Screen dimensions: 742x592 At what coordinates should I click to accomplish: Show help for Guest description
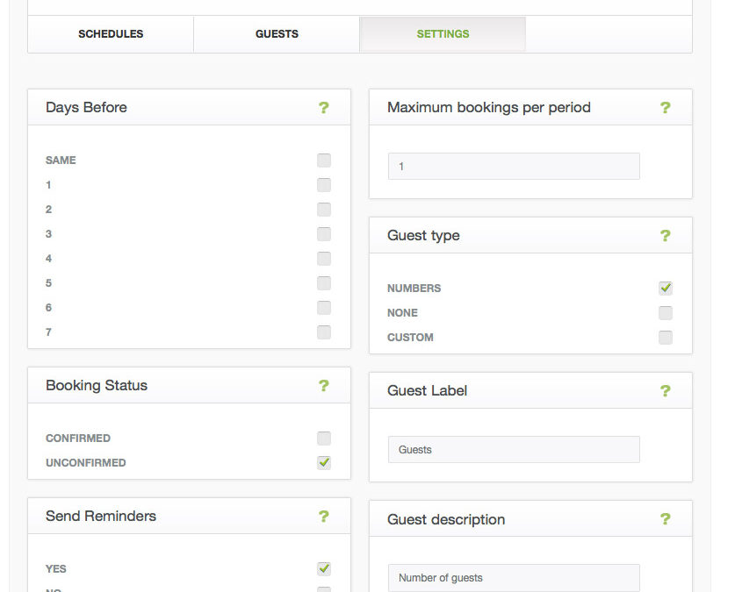pos(665,520)
